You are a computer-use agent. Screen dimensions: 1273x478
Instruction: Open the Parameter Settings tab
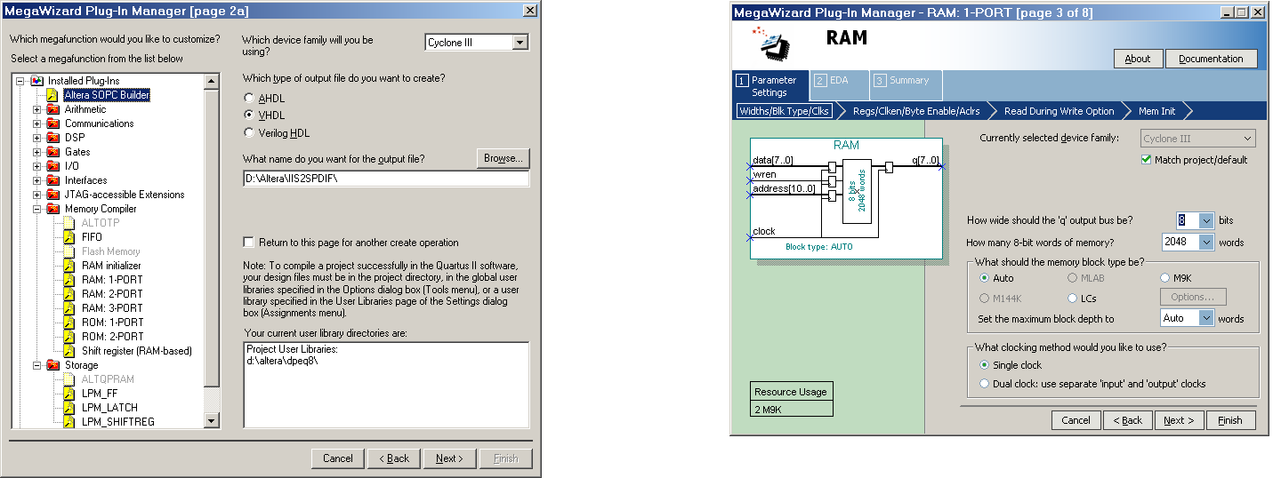tap(770, 86)
